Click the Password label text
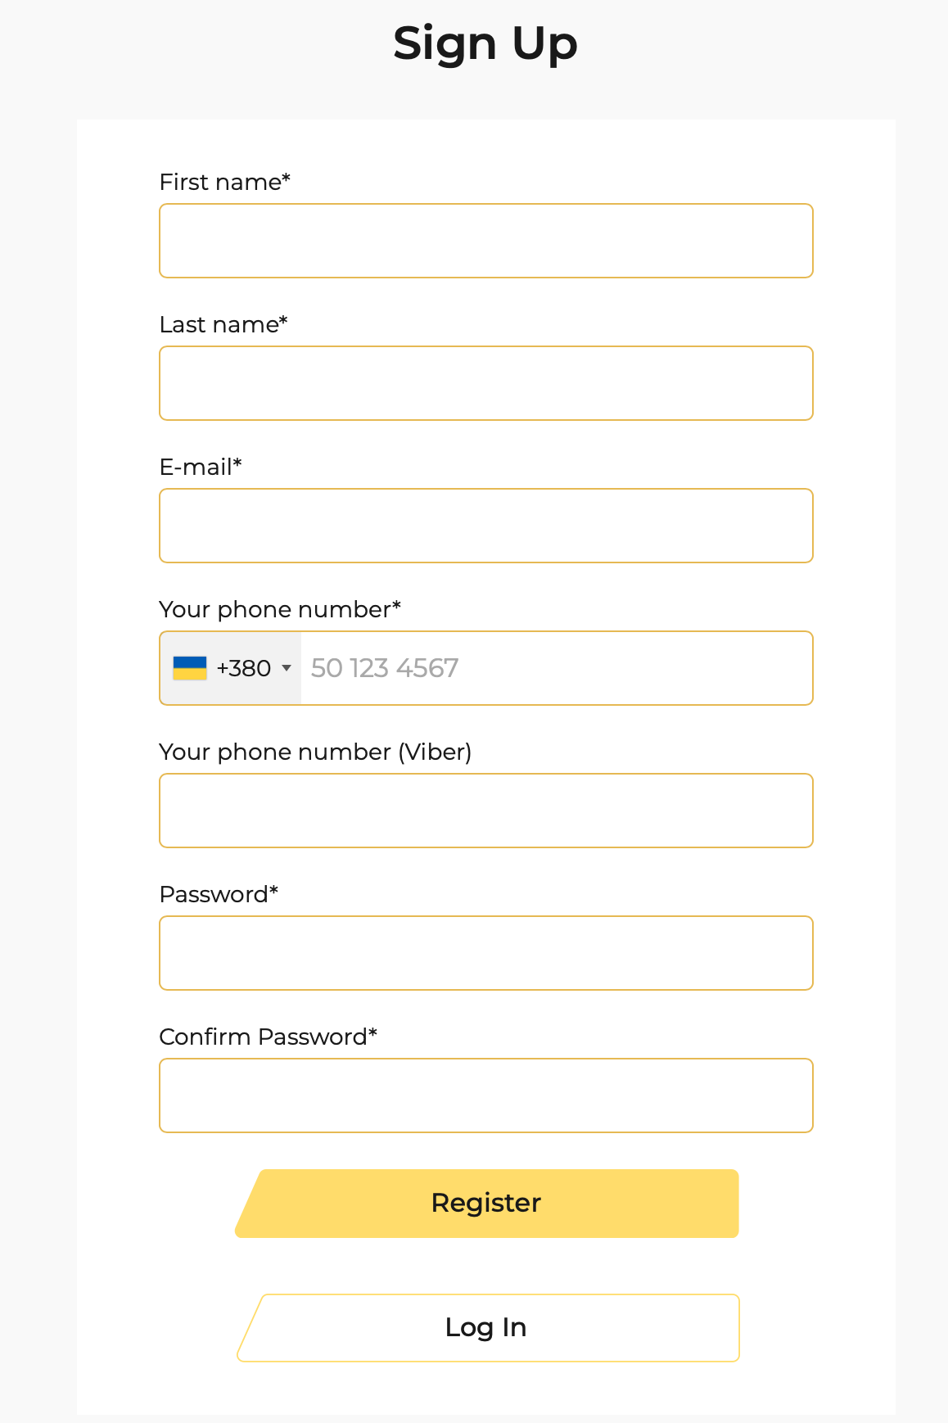Screen dimensions: 948x1423 (219, 894)
